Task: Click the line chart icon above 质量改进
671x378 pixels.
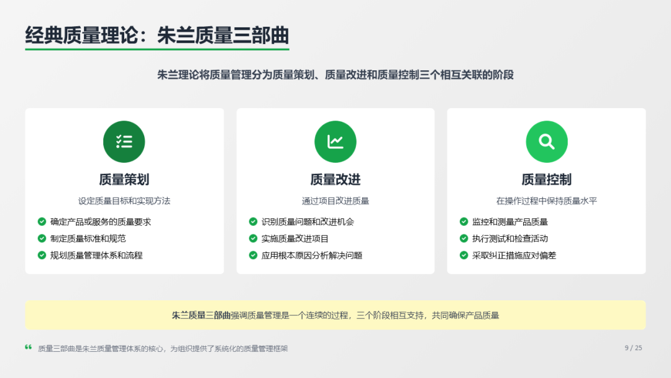Action: (335, 142)
